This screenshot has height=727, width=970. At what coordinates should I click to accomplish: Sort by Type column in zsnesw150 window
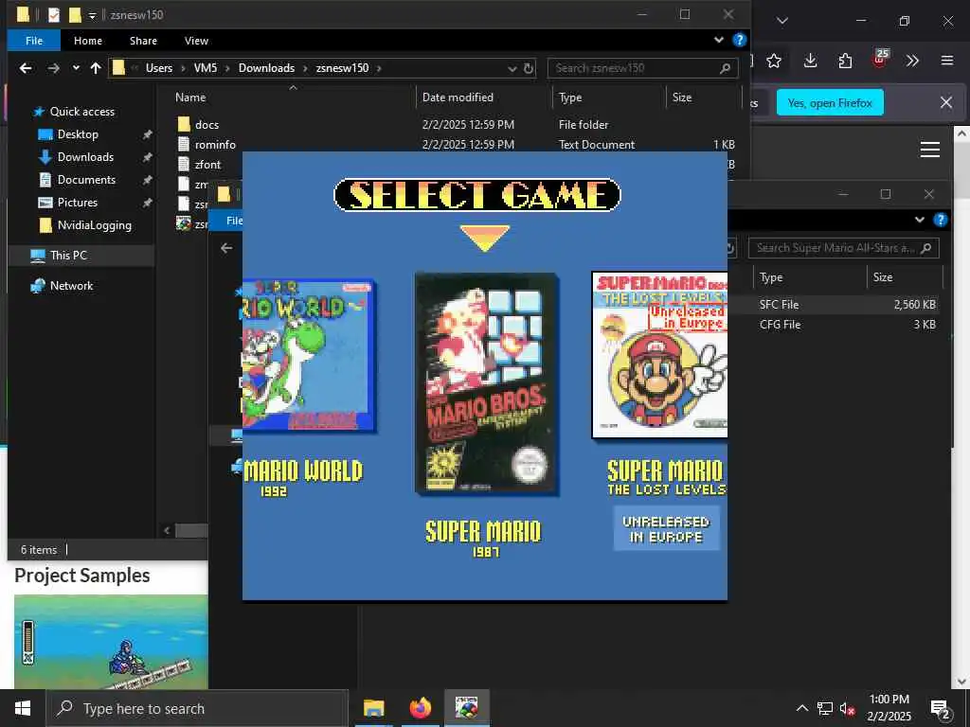coord(569,98)
